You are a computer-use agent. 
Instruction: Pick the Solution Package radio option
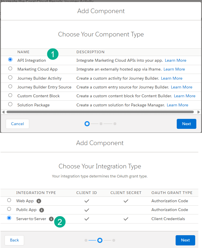coord(10,104)
